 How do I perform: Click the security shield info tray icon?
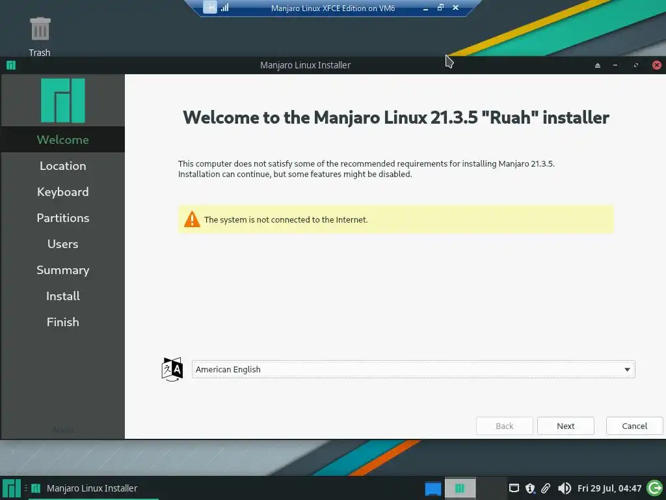tap(530, 488)
